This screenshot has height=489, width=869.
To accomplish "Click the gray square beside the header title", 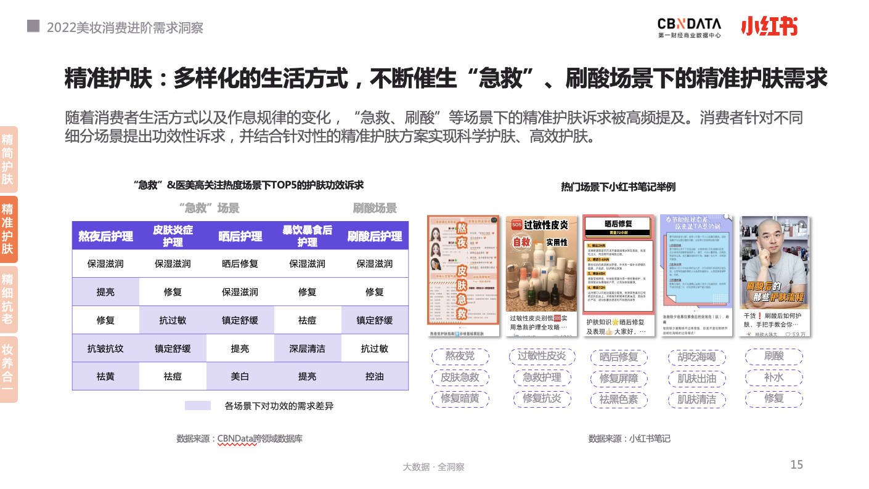I will 33,26.
